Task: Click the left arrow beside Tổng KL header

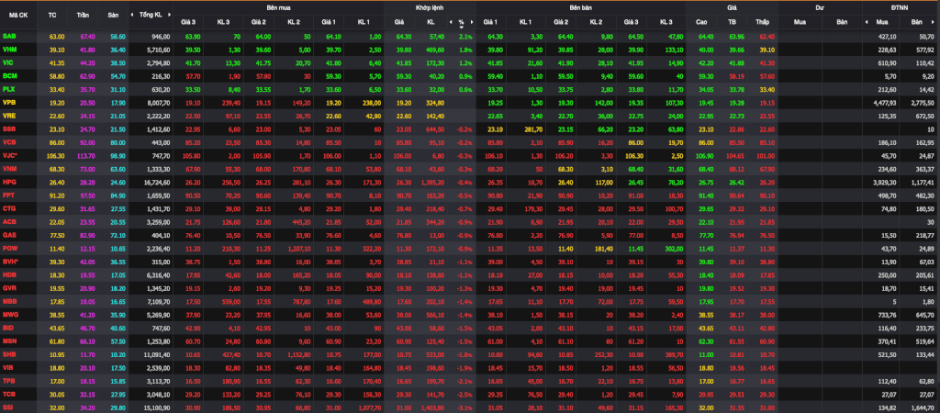Action: coord(134,15)
